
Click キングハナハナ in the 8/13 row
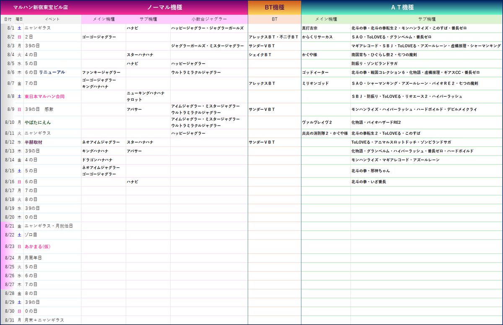96,151
